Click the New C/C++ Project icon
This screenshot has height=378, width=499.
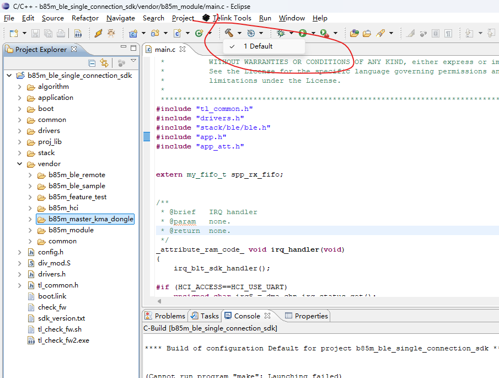133,33
